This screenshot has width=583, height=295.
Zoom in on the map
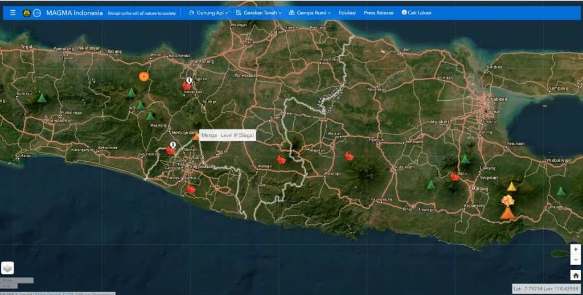(x=576, y=249)
